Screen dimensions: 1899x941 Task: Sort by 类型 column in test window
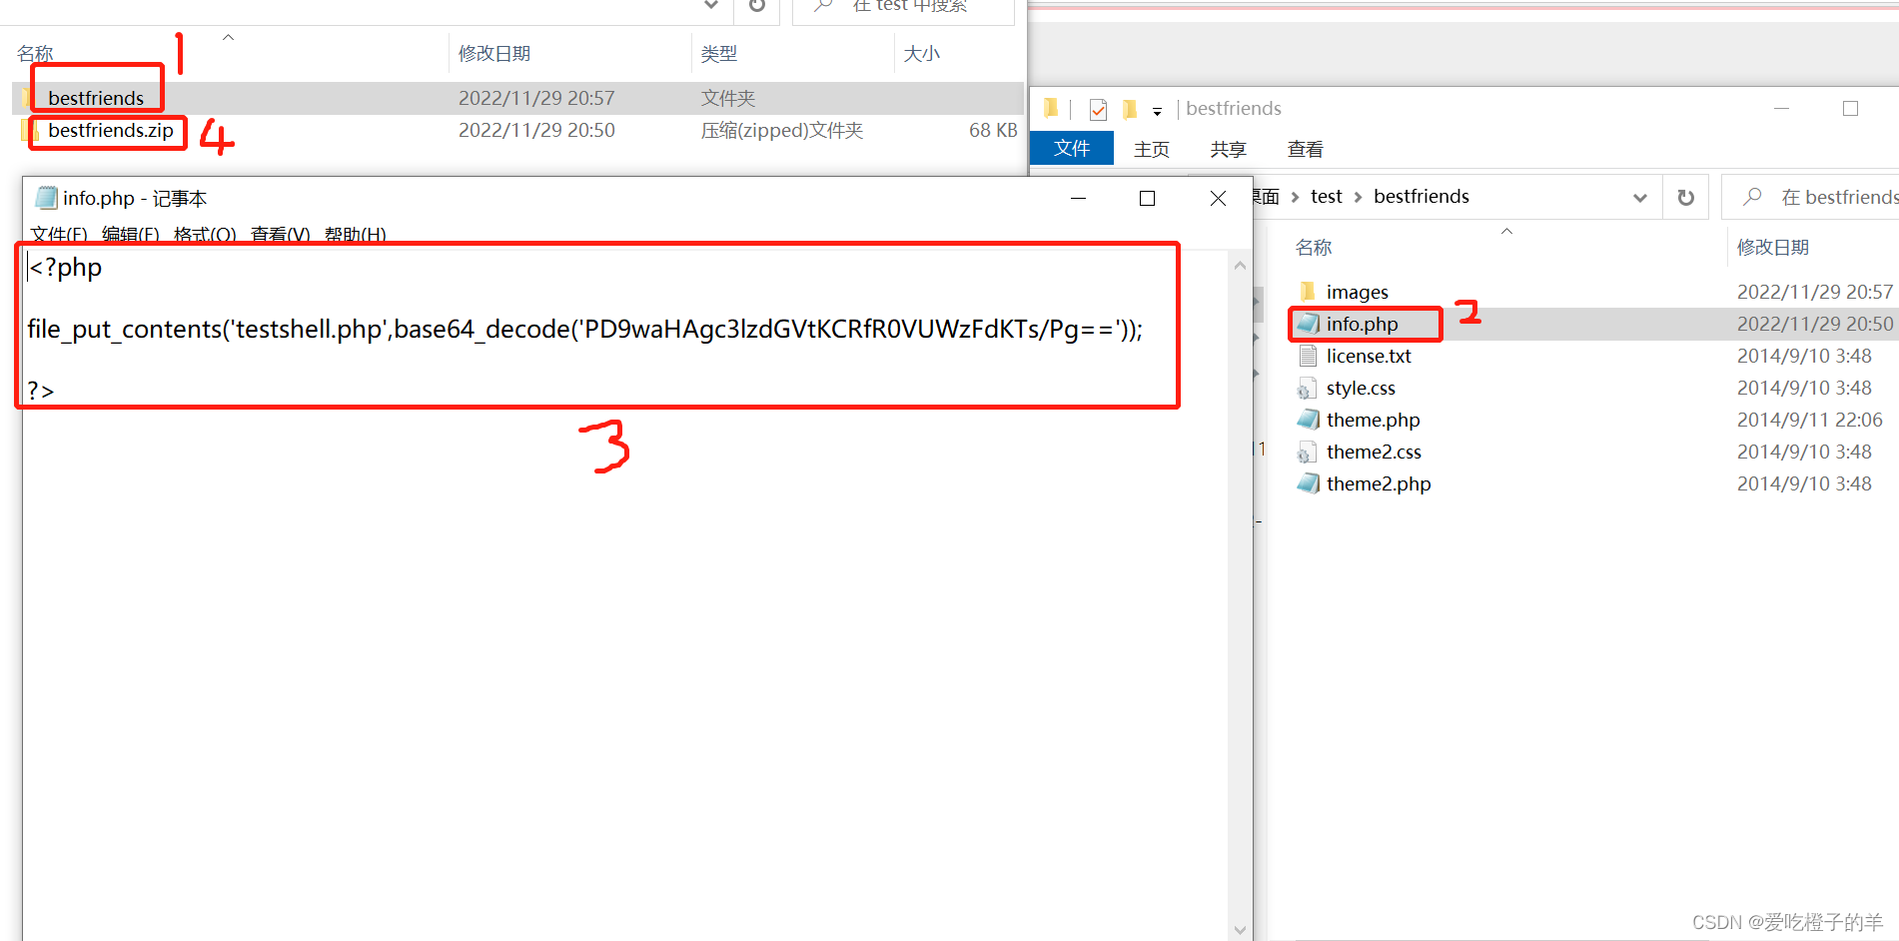click(719, 54)
